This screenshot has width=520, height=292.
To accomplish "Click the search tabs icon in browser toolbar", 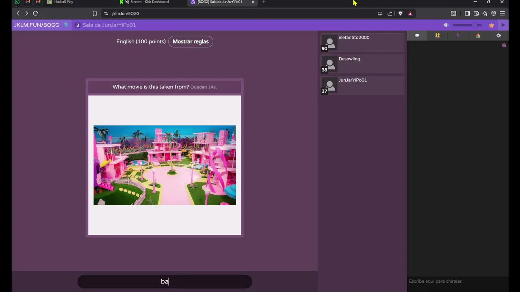I will point(453,13).
